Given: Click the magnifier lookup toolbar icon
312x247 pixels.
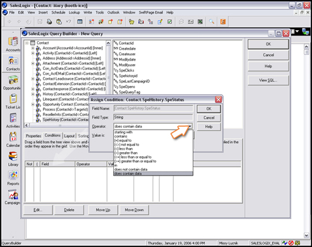Looking at the screenshot, I should coord(211,21).
